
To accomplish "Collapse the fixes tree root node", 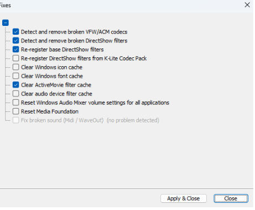I will (x=6, y=23).
